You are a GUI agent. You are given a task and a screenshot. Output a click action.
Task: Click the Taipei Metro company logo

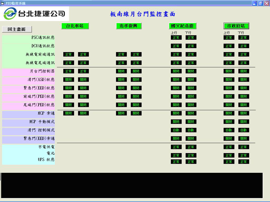35,14
